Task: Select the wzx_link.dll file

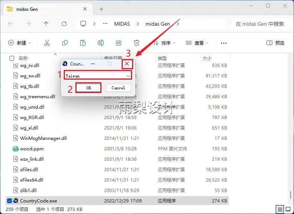Action: coord(32,159)
